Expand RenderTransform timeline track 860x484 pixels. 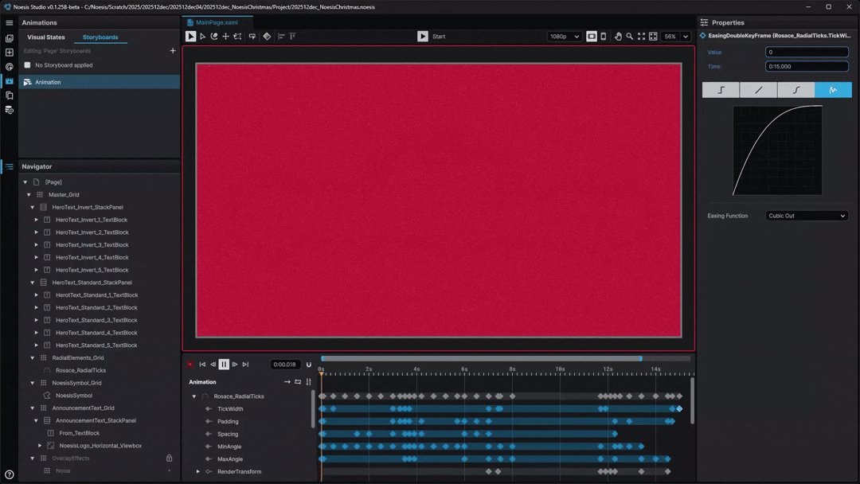coord(198,472)
